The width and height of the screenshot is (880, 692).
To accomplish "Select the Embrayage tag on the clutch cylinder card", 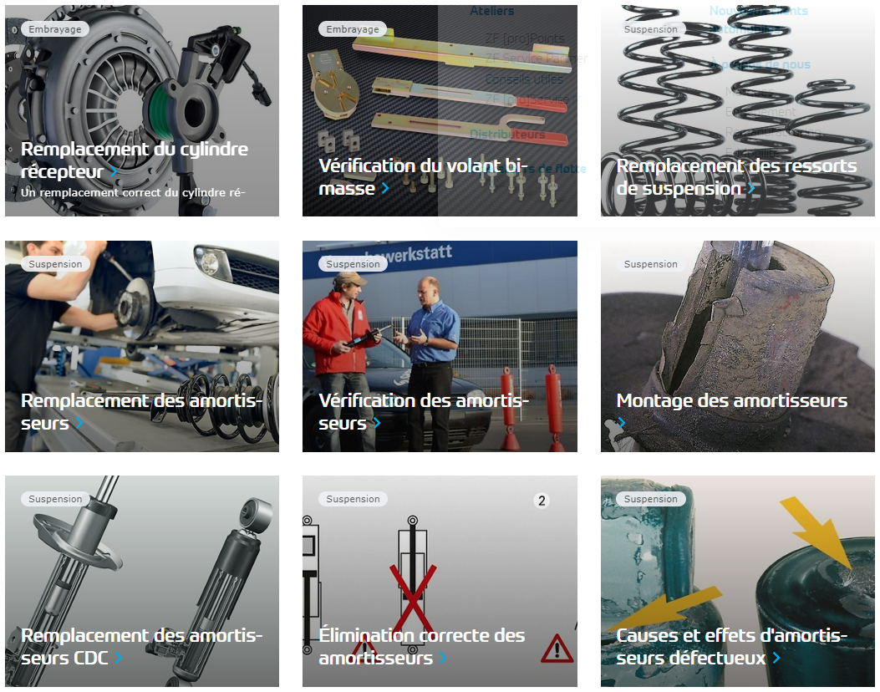I will coord(55,29).
